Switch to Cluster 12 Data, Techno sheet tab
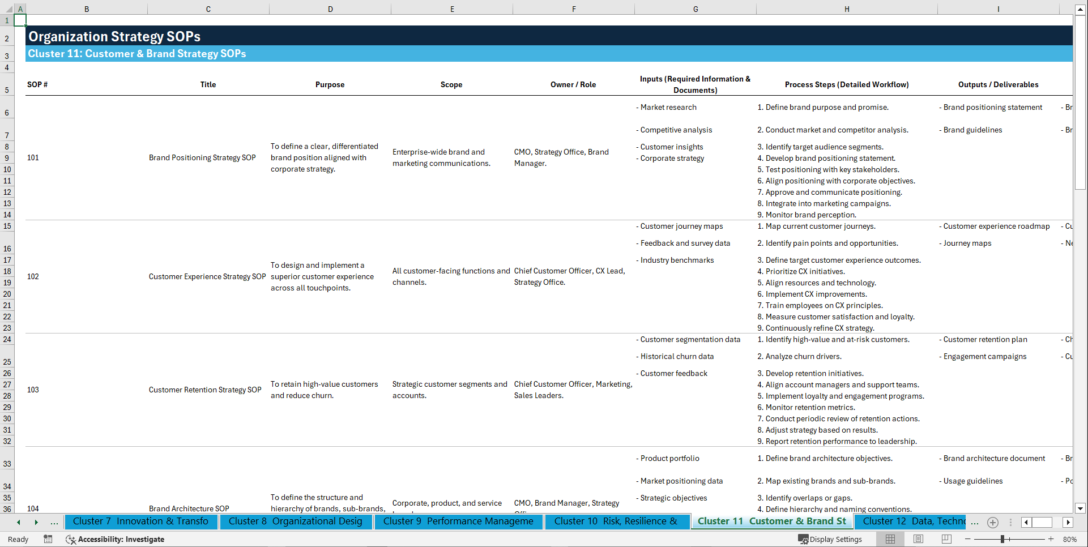This screenshot has width=1088, height=547. 912,522
